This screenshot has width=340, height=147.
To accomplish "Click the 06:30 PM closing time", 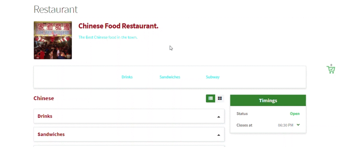I will tap(286, 125).
